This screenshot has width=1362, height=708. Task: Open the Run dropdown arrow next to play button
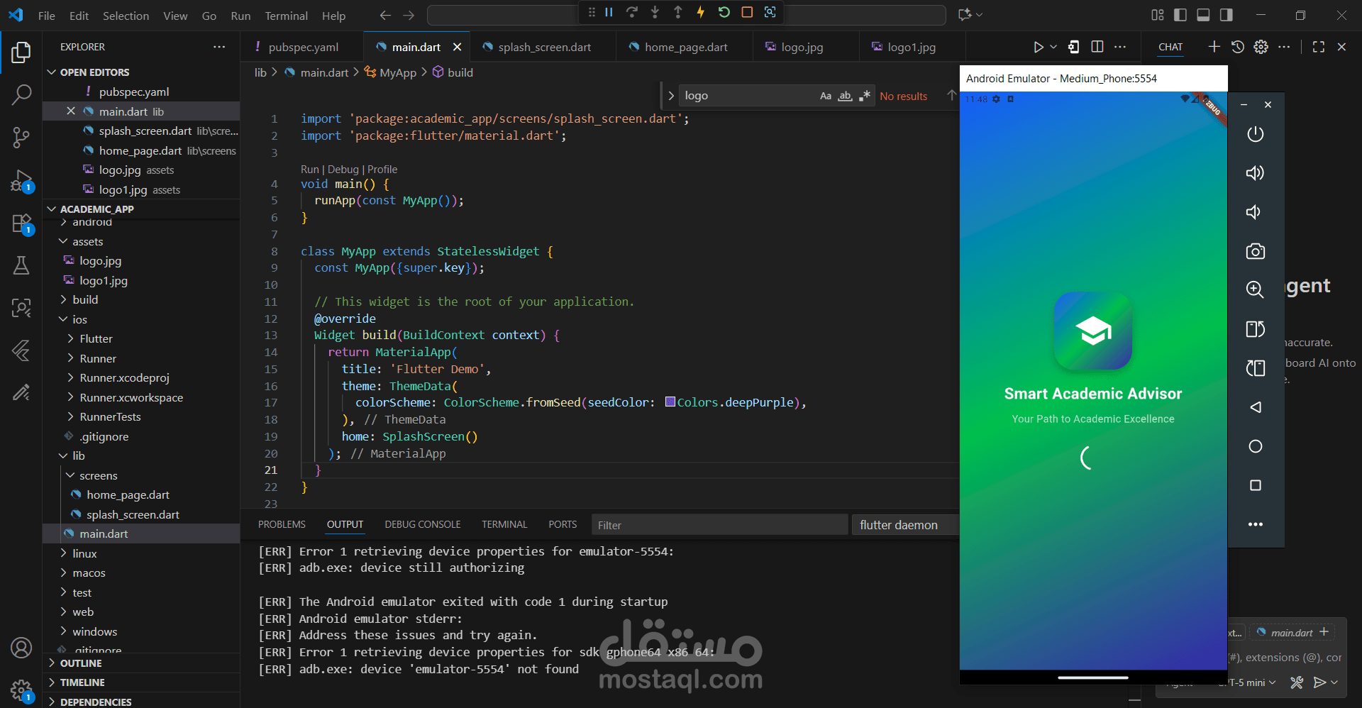[1053, 47]
